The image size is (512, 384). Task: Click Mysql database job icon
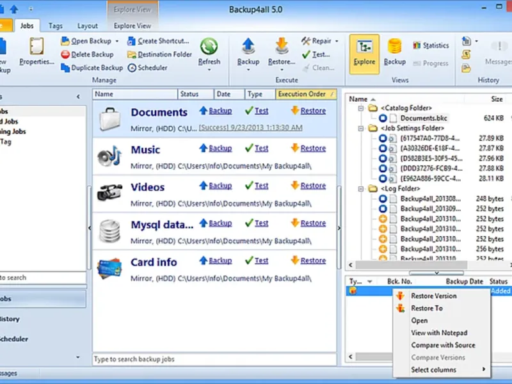click(x=109, y=231)
